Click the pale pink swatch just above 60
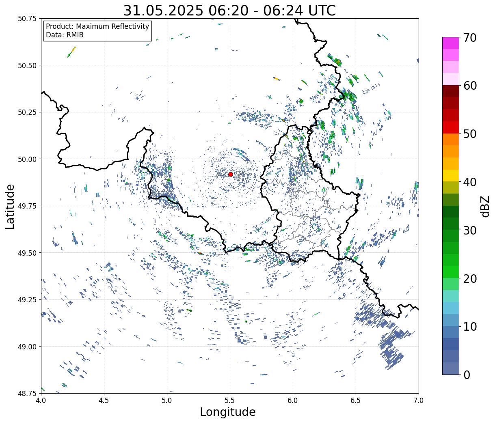 451,79
